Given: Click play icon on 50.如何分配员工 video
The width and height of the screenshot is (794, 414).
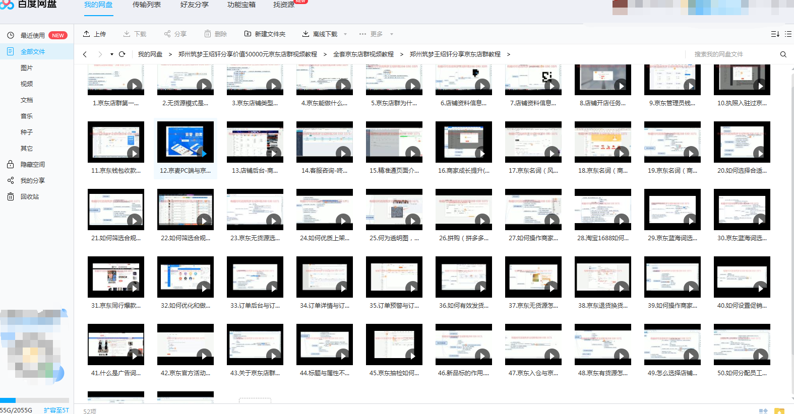Looking at the screenshot, I should [x=761, y=356].
